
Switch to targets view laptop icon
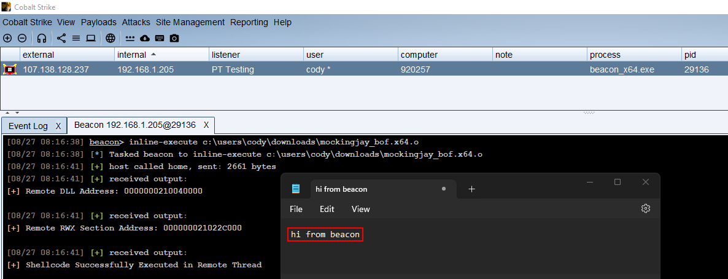point(91,38)
